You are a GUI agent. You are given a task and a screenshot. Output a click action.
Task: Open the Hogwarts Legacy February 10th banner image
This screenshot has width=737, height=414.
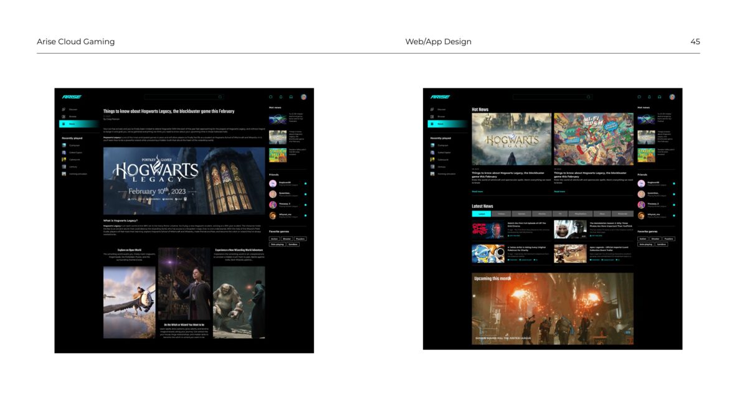click(x=184, y=181)
